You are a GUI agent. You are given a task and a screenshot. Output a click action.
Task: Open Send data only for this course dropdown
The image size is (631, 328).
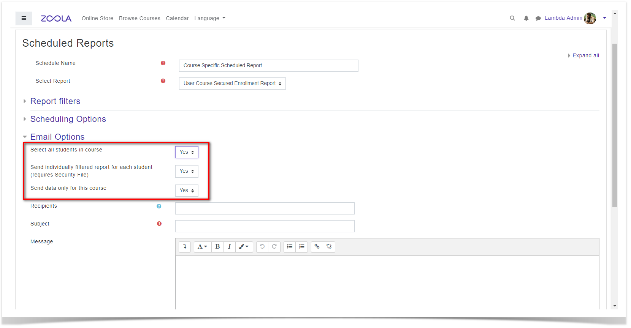pyautogui.click(x=187, y=191)
